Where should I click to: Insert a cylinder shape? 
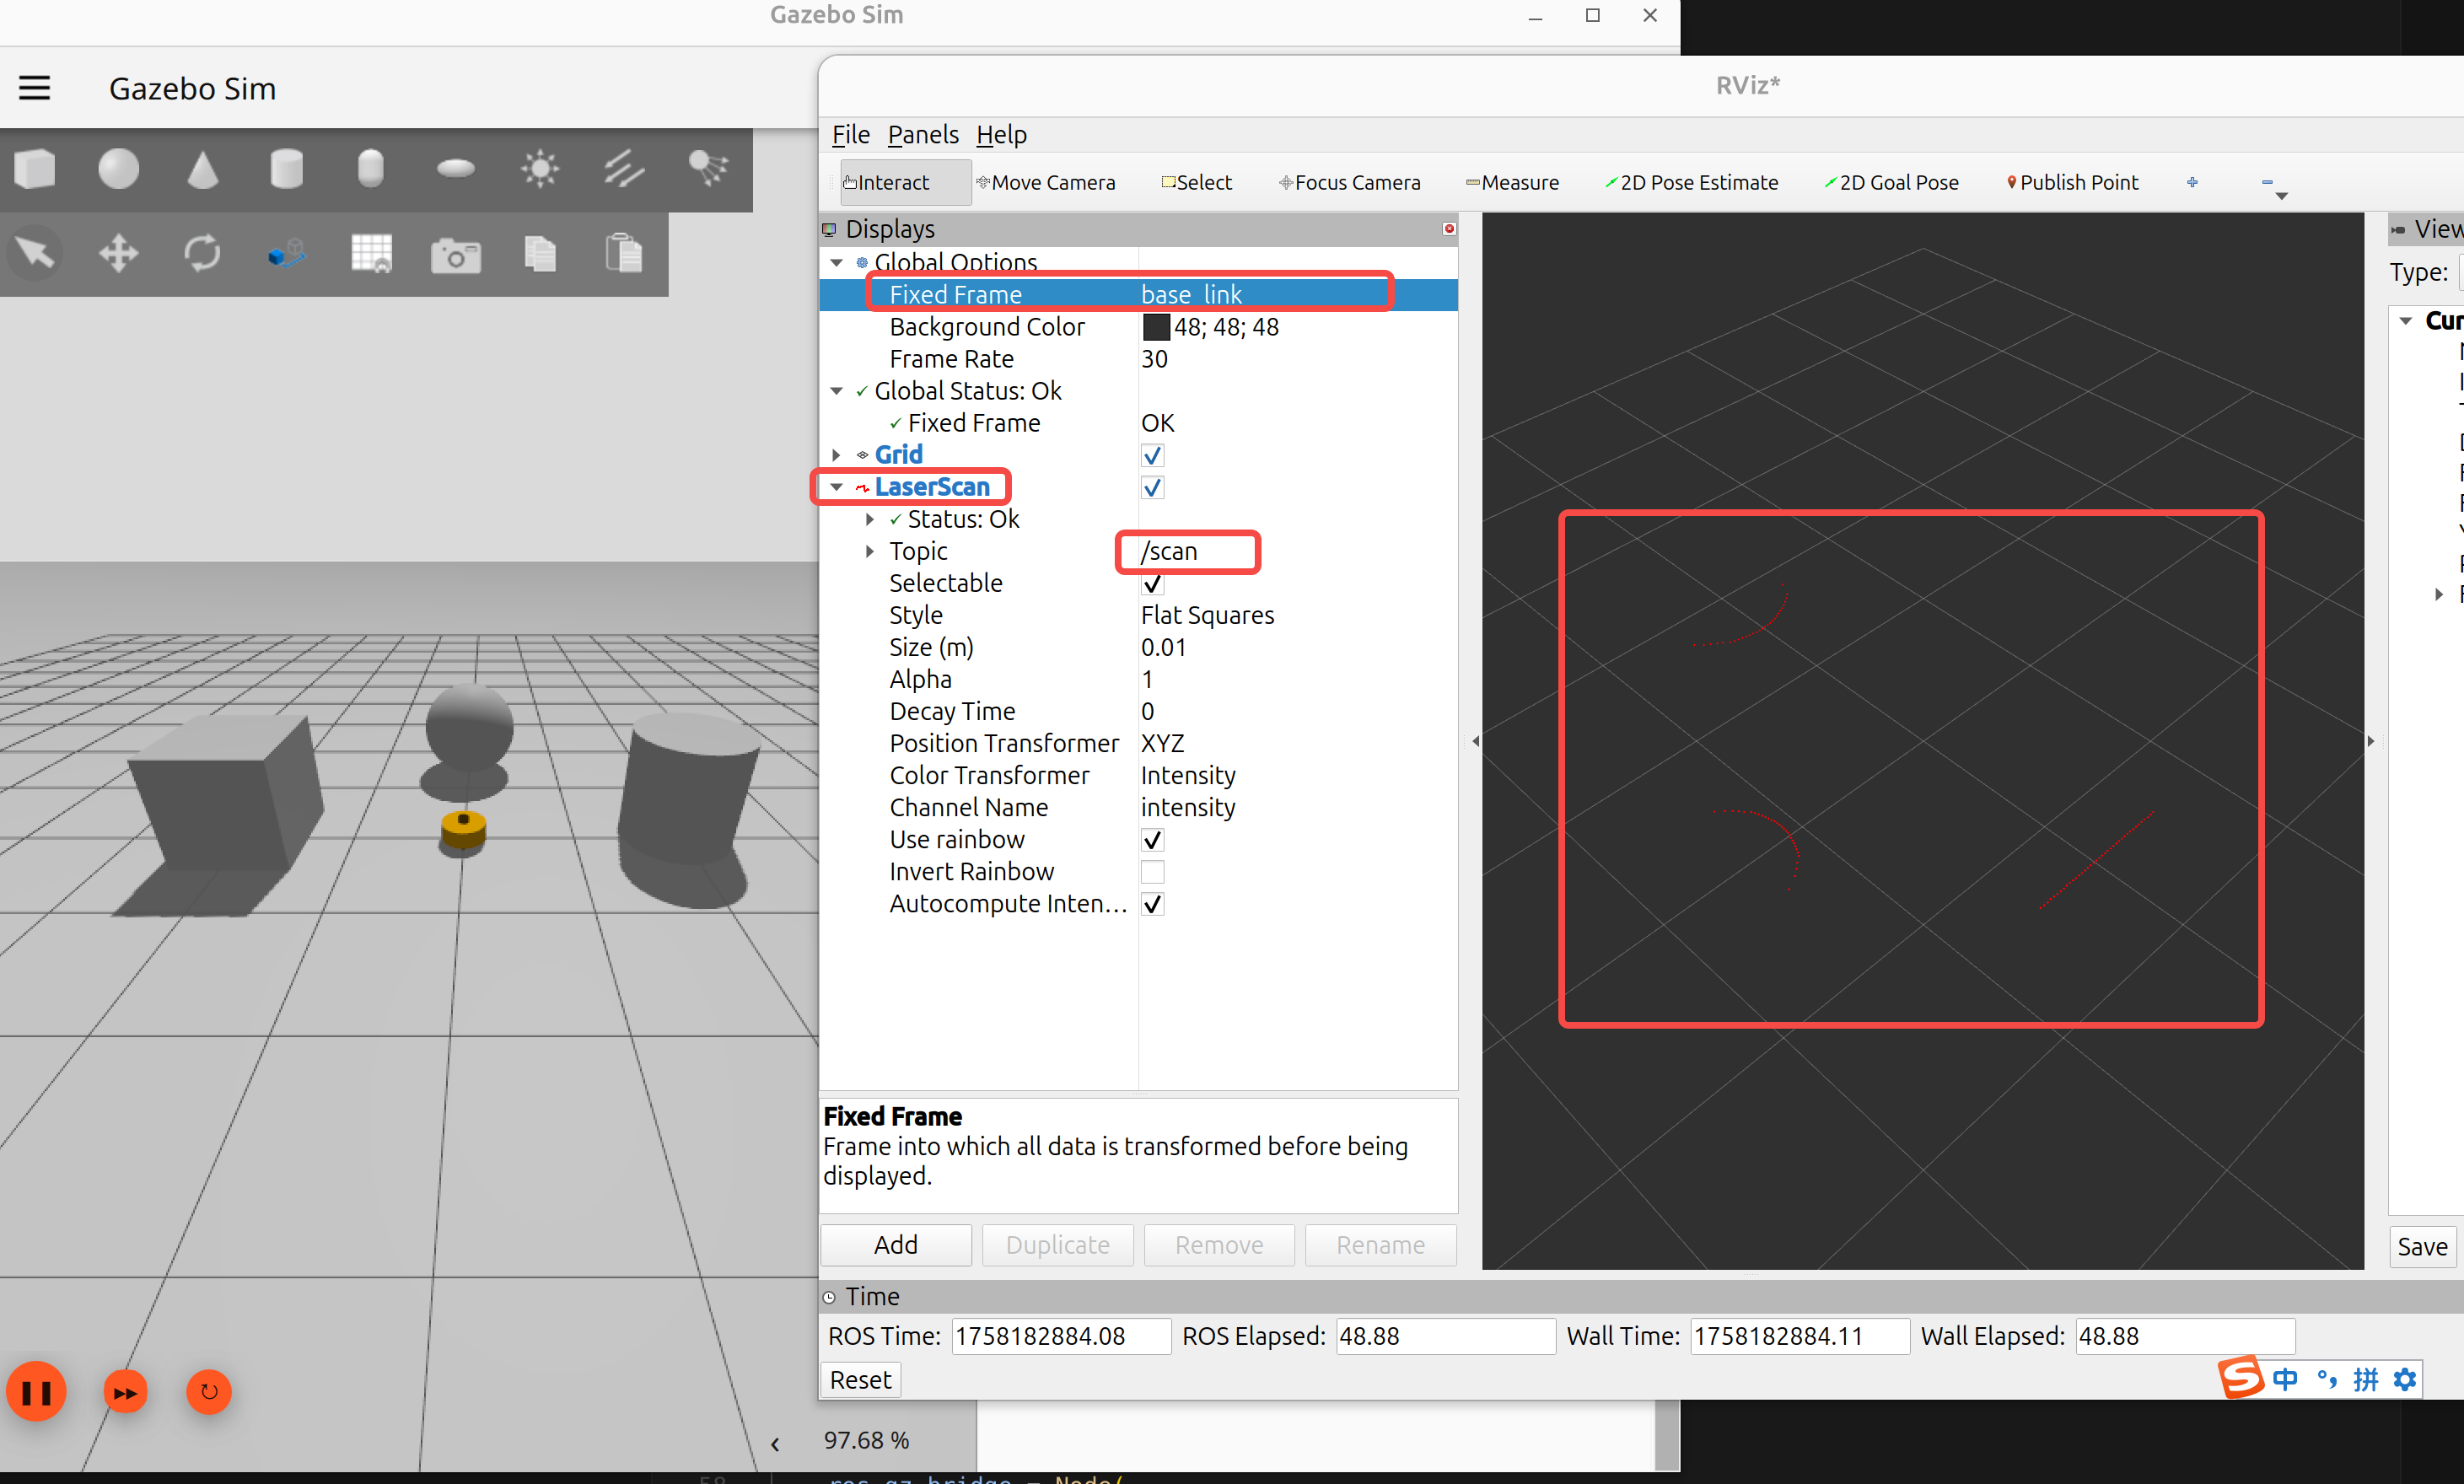click(x=287, y=168)
